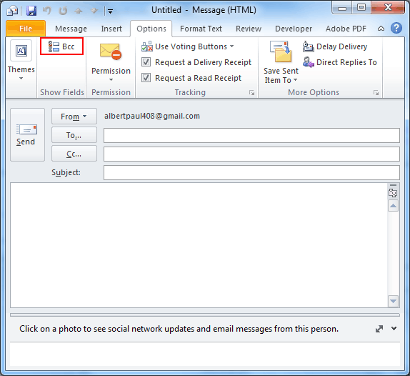Screen dimensions: 410x376
Task: Uncheck Request a Read Receipt
Action: (146, 78)
